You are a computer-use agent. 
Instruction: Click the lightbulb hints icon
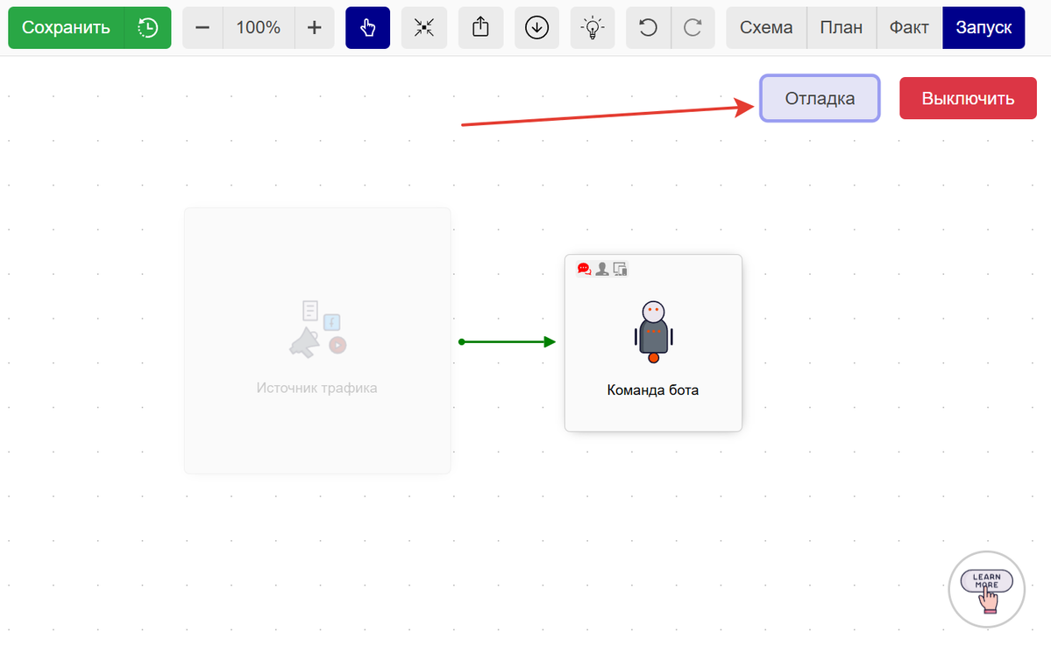point(593,27)
